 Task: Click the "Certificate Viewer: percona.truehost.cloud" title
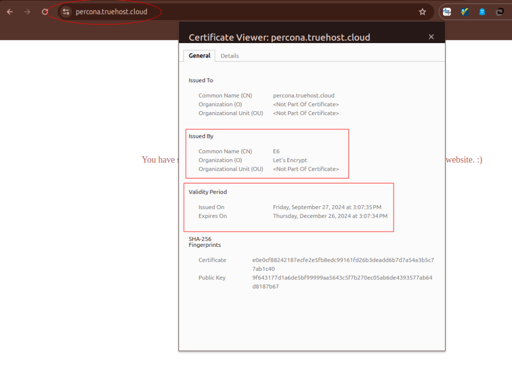pos(279,37)
